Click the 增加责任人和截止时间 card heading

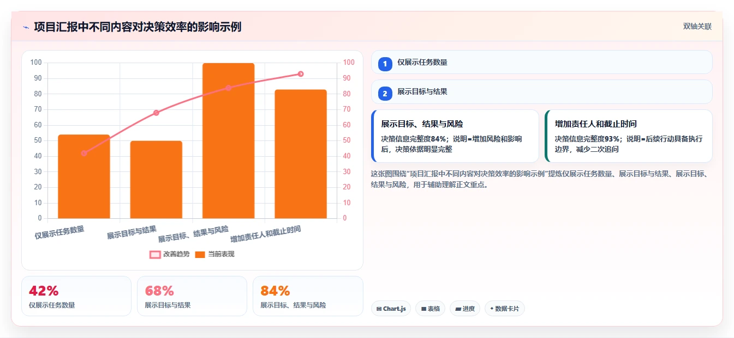596,124
